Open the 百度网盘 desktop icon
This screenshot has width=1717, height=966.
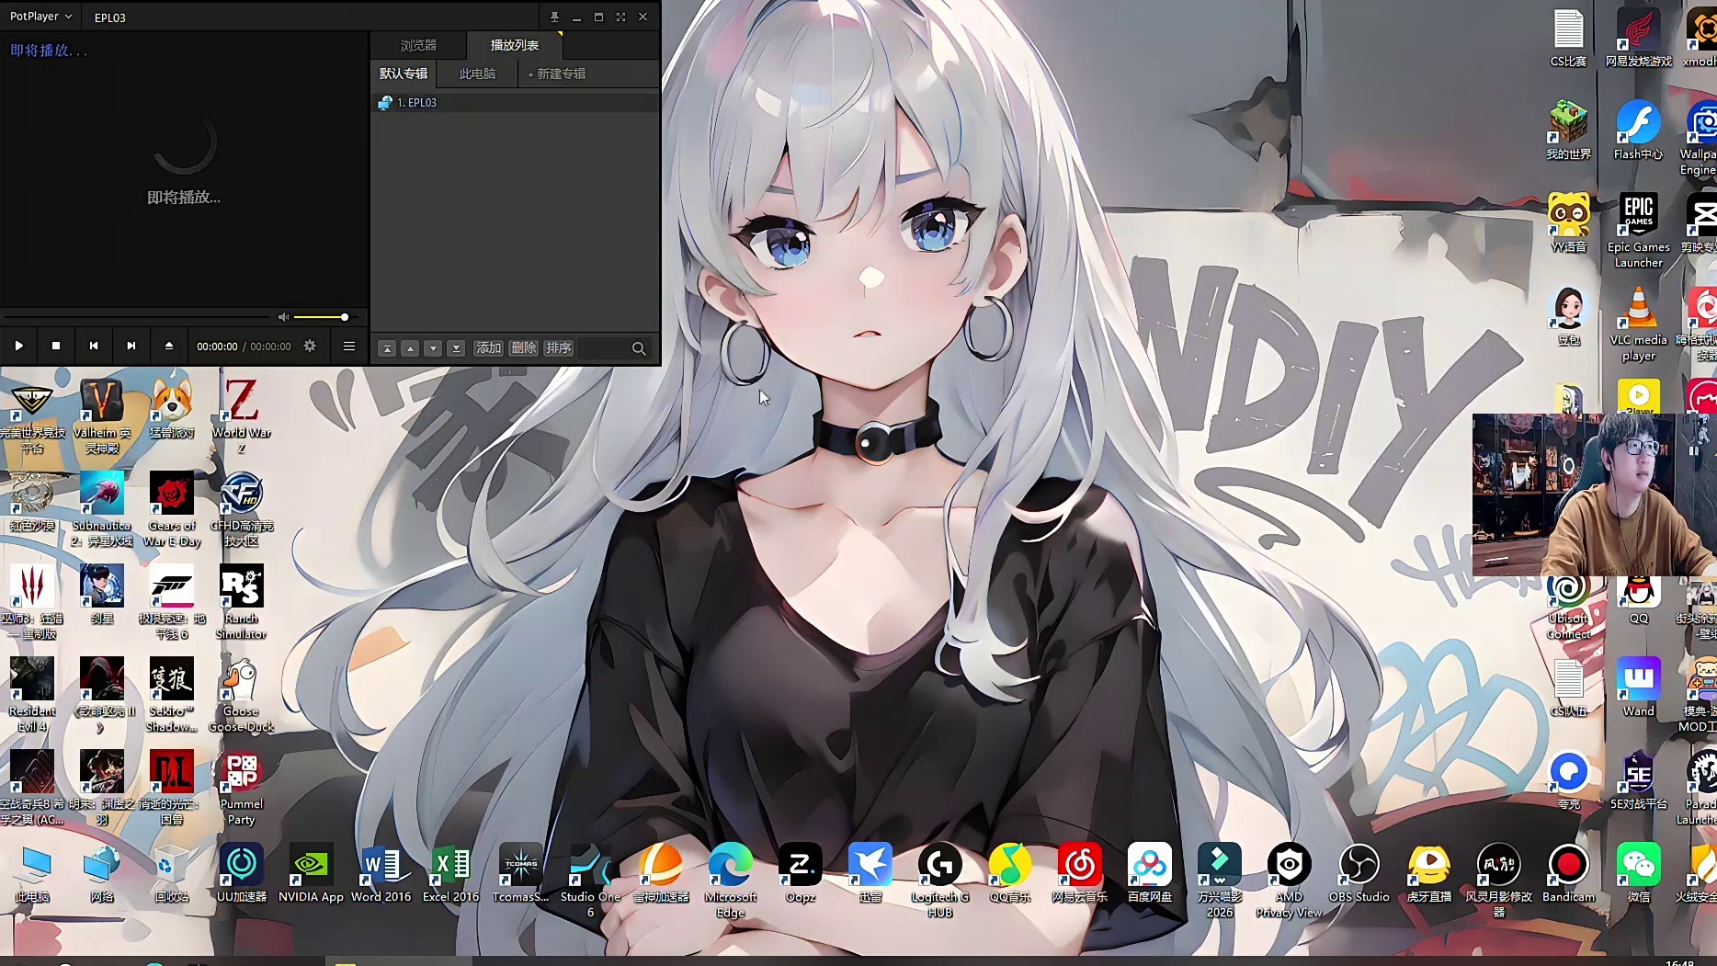[x=1150, y=873]
